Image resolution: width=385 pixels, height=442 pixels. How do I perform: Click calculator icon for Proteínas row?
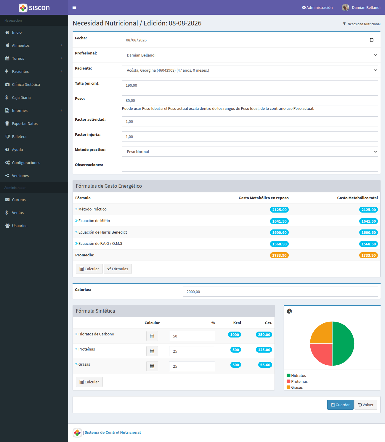[x=152, y=351]
